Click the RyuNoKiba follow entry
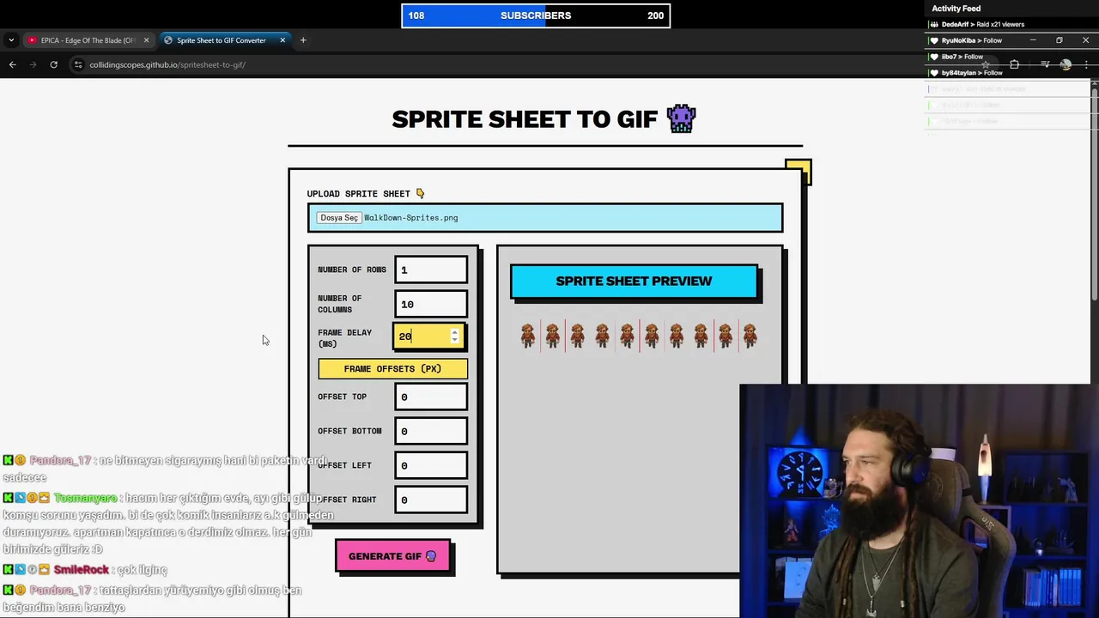The image size is (1099, 618). tap(972, 40)
